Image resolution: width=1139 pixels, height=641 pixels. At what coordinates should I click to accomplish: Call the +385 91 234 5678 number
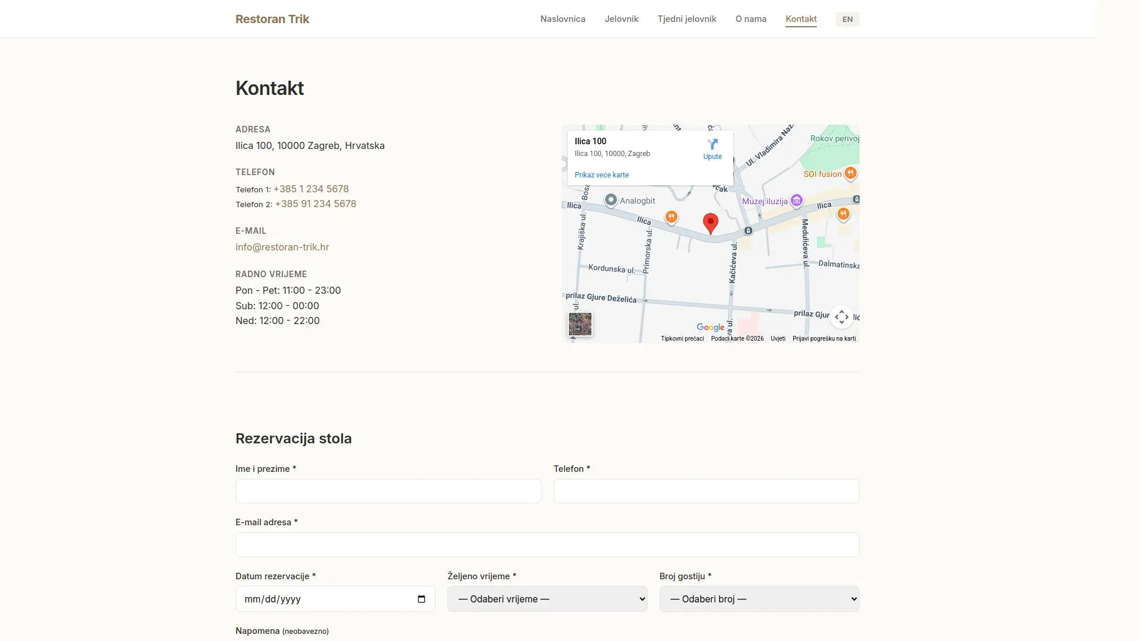[315, 204]
